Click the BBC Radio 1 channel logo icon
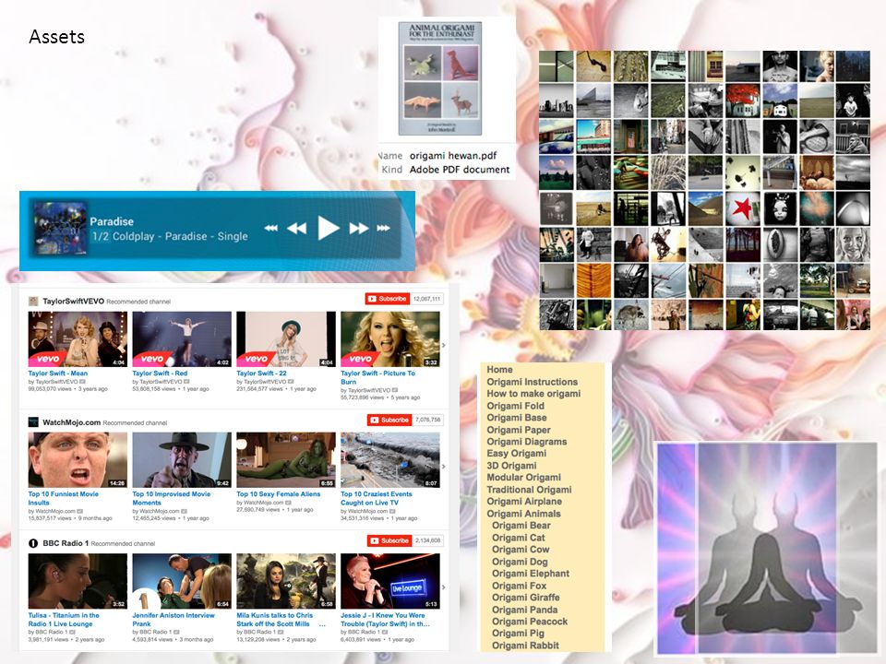The height and width of the screenshot is (664, 886). click(x=33, y=542)
